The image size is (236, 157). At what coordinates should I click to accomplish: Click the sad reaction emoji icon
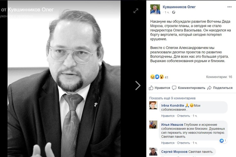(x=153, y=77)
